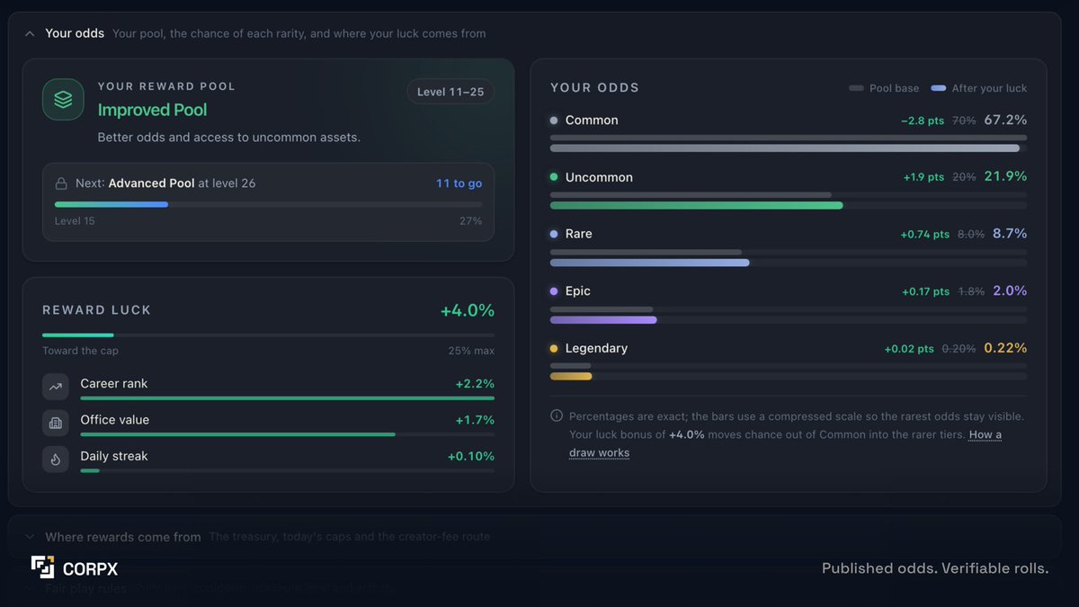The width and height of the screenshot is (1079, 607).
Task: Click the Office value bonus bar
Action: 287,434
